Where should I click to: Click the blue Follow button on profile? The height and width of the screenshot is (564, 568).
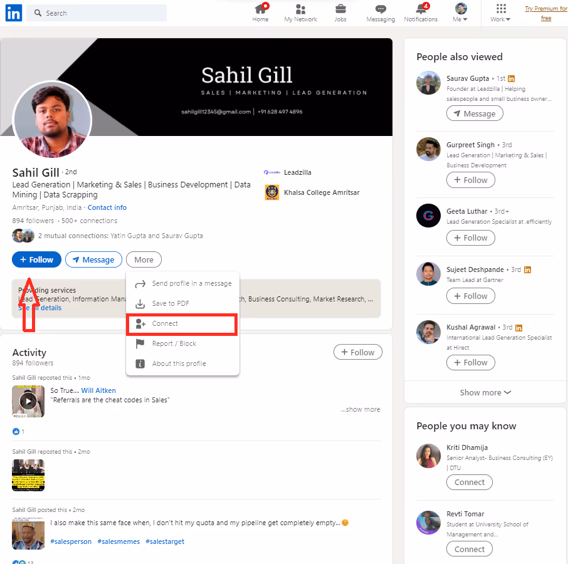(x=36, y=259)
